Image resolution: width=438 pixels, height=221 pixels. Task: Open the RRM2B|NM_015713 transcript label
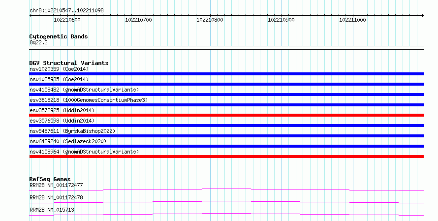click(52, 210)
